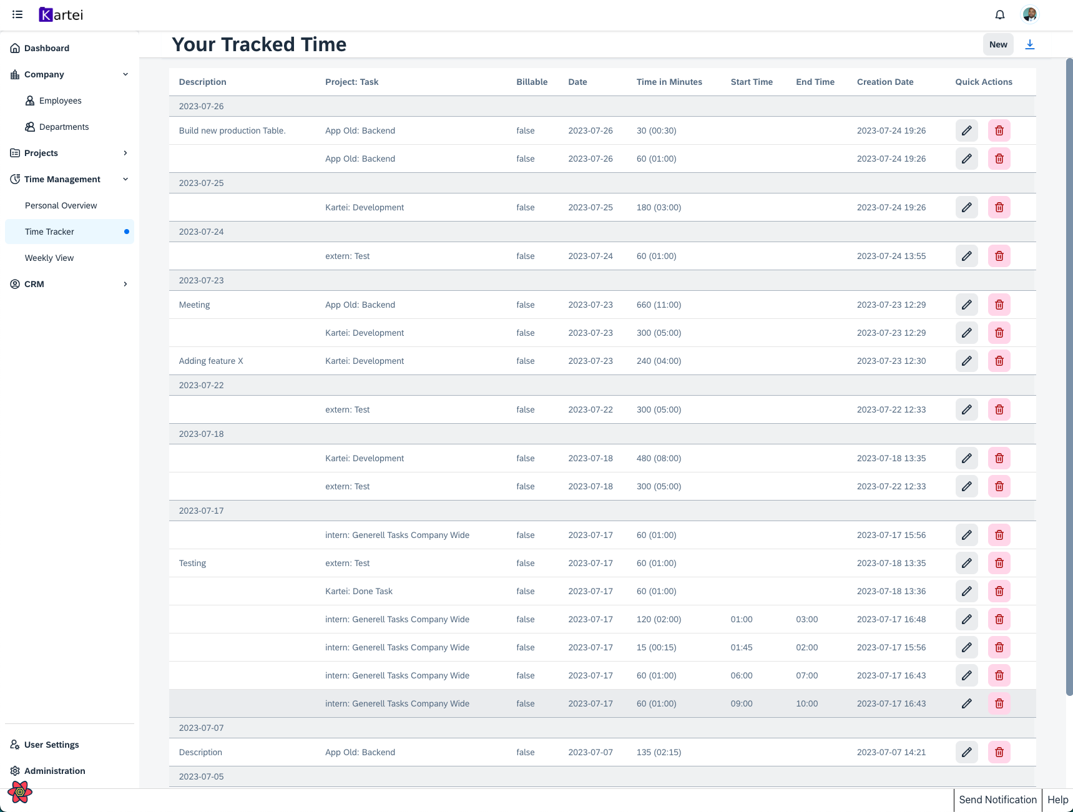Delete the Testing time entry
The image size is (1073, 812).
pyautogui.click(x=999, y=563)
